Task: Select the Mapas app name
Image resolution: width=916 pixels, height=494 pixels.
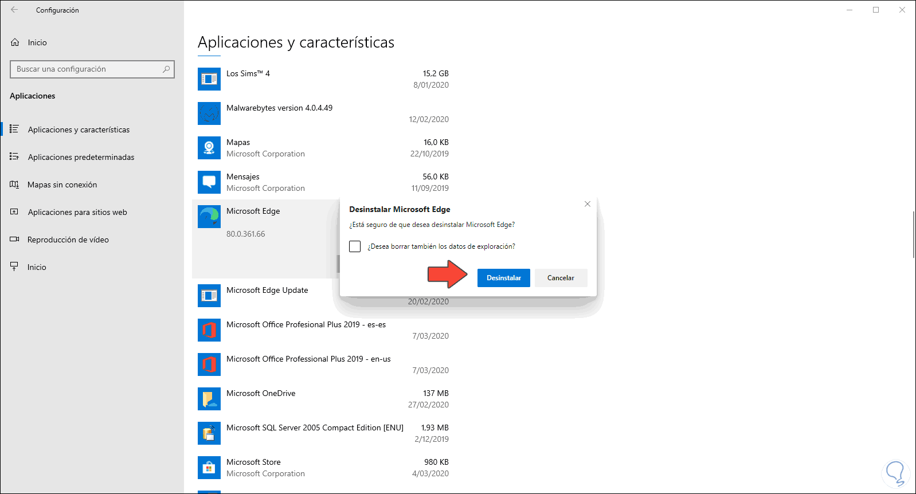Action: (238, 142)
